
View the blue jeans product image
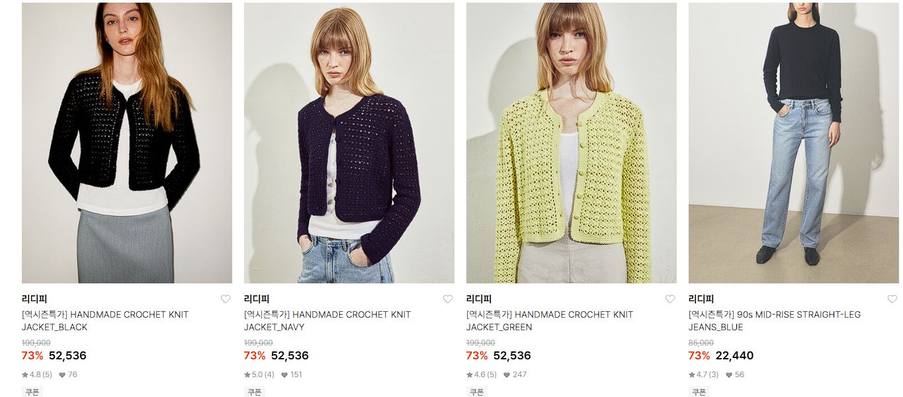point(794,143)
